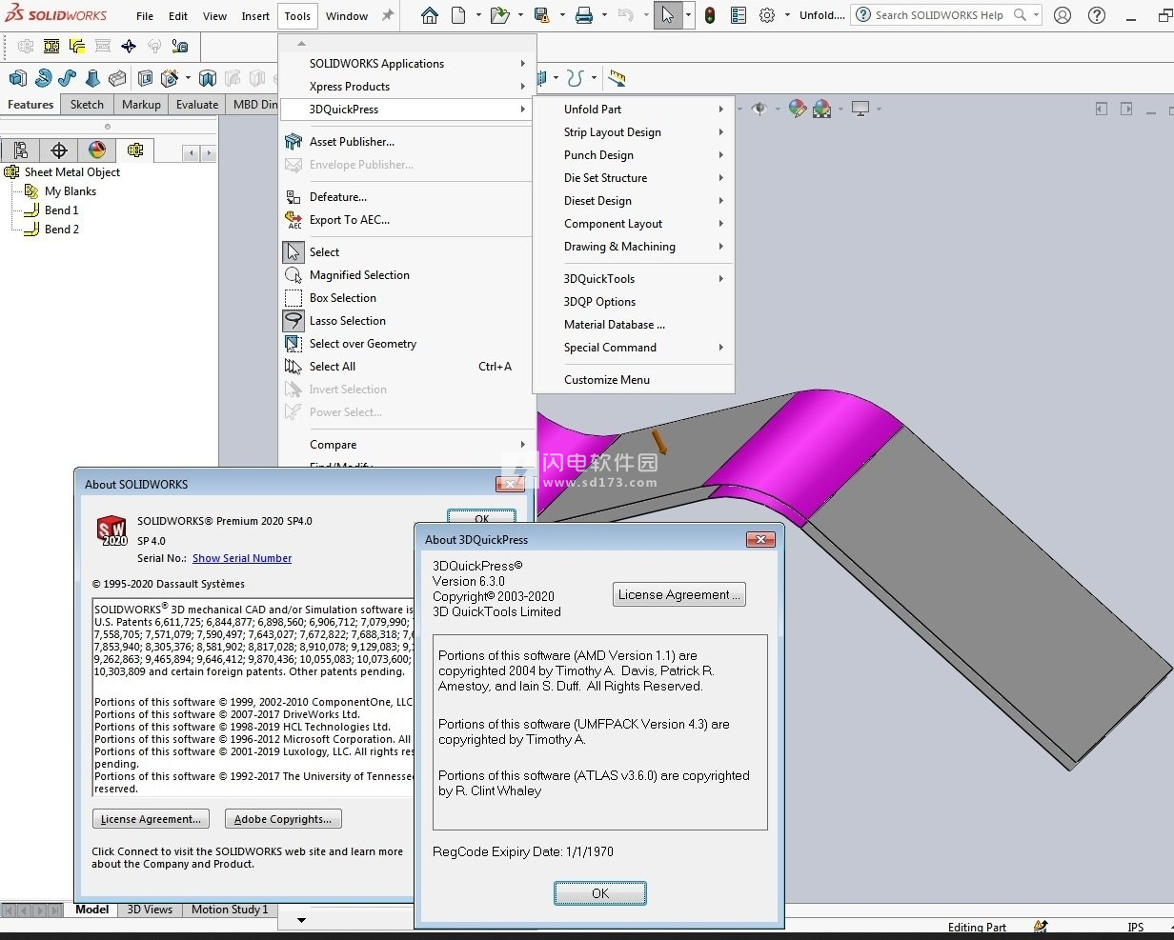Click the Edit Appearance color ball icon
The image size is (1174, 940).
[x=798, y=109]
